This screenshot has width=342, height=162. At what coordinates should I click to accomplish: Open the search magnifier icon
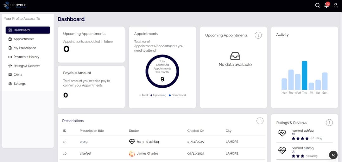(x=317, y=5)
